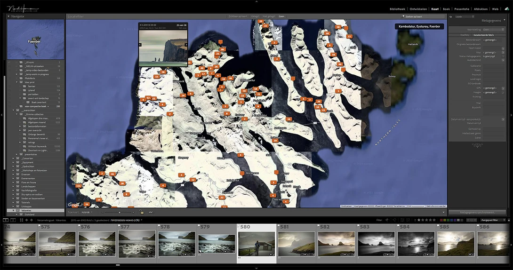Open the Voorinstelling preset dropdown

click(x=494, y=30)
